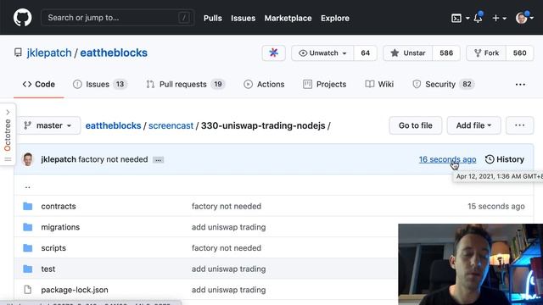Unstar the repository
This screenshot has height=305, width=543.
[407, 53]
